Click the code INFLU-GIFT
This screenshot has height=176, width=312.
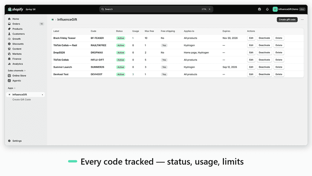click(x=97, y=60)
